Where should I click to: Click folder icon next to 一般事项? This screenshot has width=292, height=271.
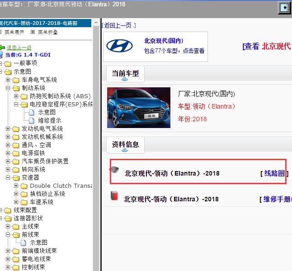pyautogui.click(x=8, y=64)
